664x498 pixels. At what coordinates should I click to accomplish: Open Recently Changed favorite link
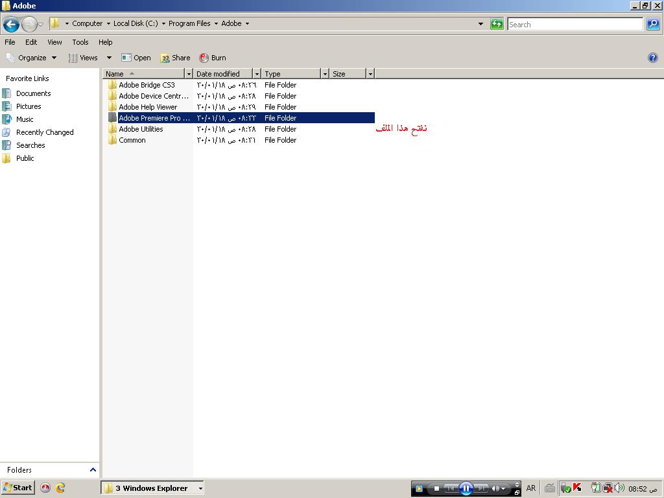point(45,132)
